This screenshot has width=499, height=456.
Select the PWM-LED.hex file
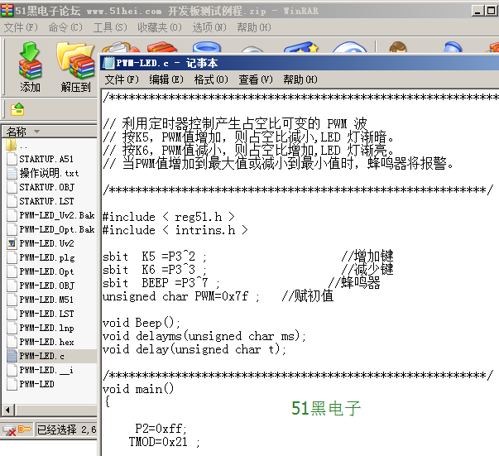coord(46,342)
